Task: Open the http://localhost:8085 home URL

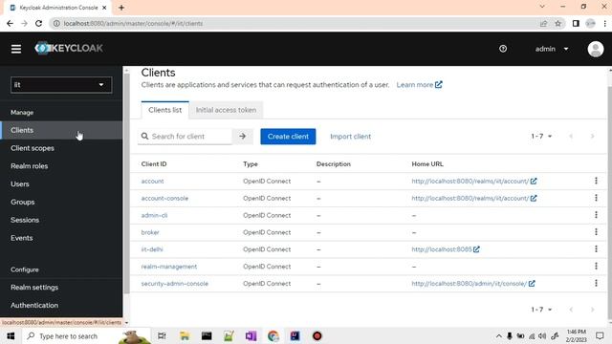Action: click(446, 249)
